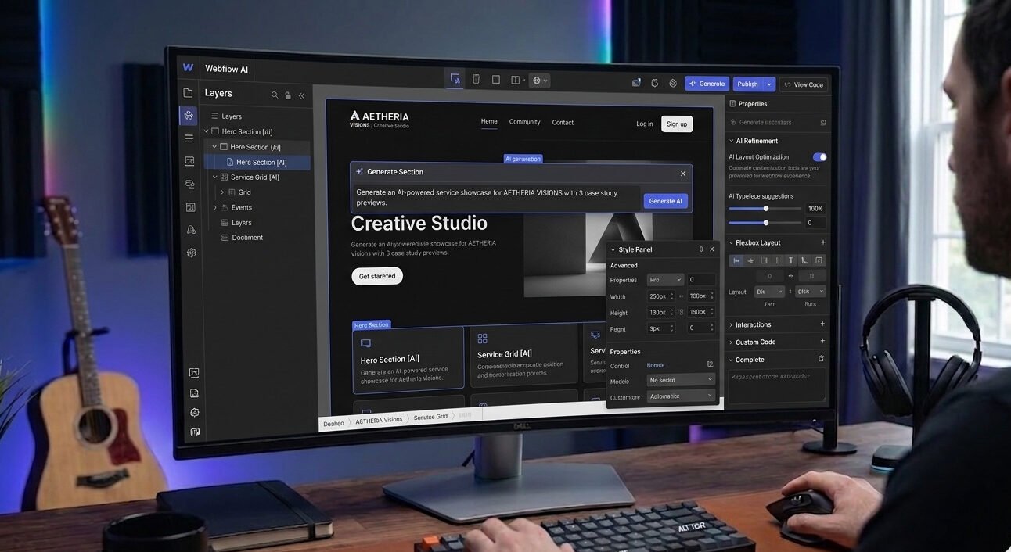Close the Style Panel
This screenshot has height=552, width=1011.
tap(712, 249)
